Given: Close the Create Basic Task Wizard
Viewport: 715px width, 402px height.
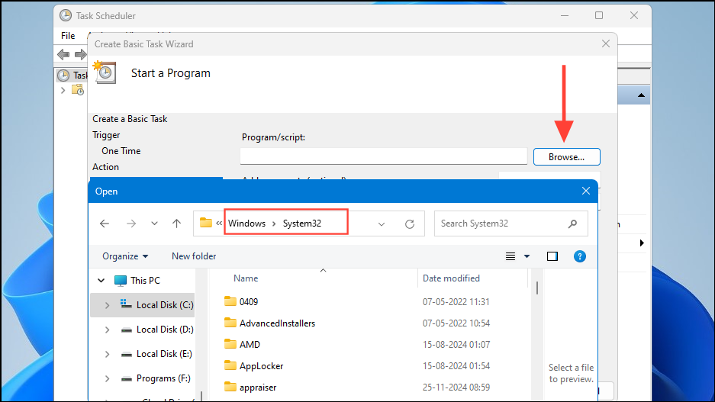Looking at the screenshot, I should coord(606,43).
